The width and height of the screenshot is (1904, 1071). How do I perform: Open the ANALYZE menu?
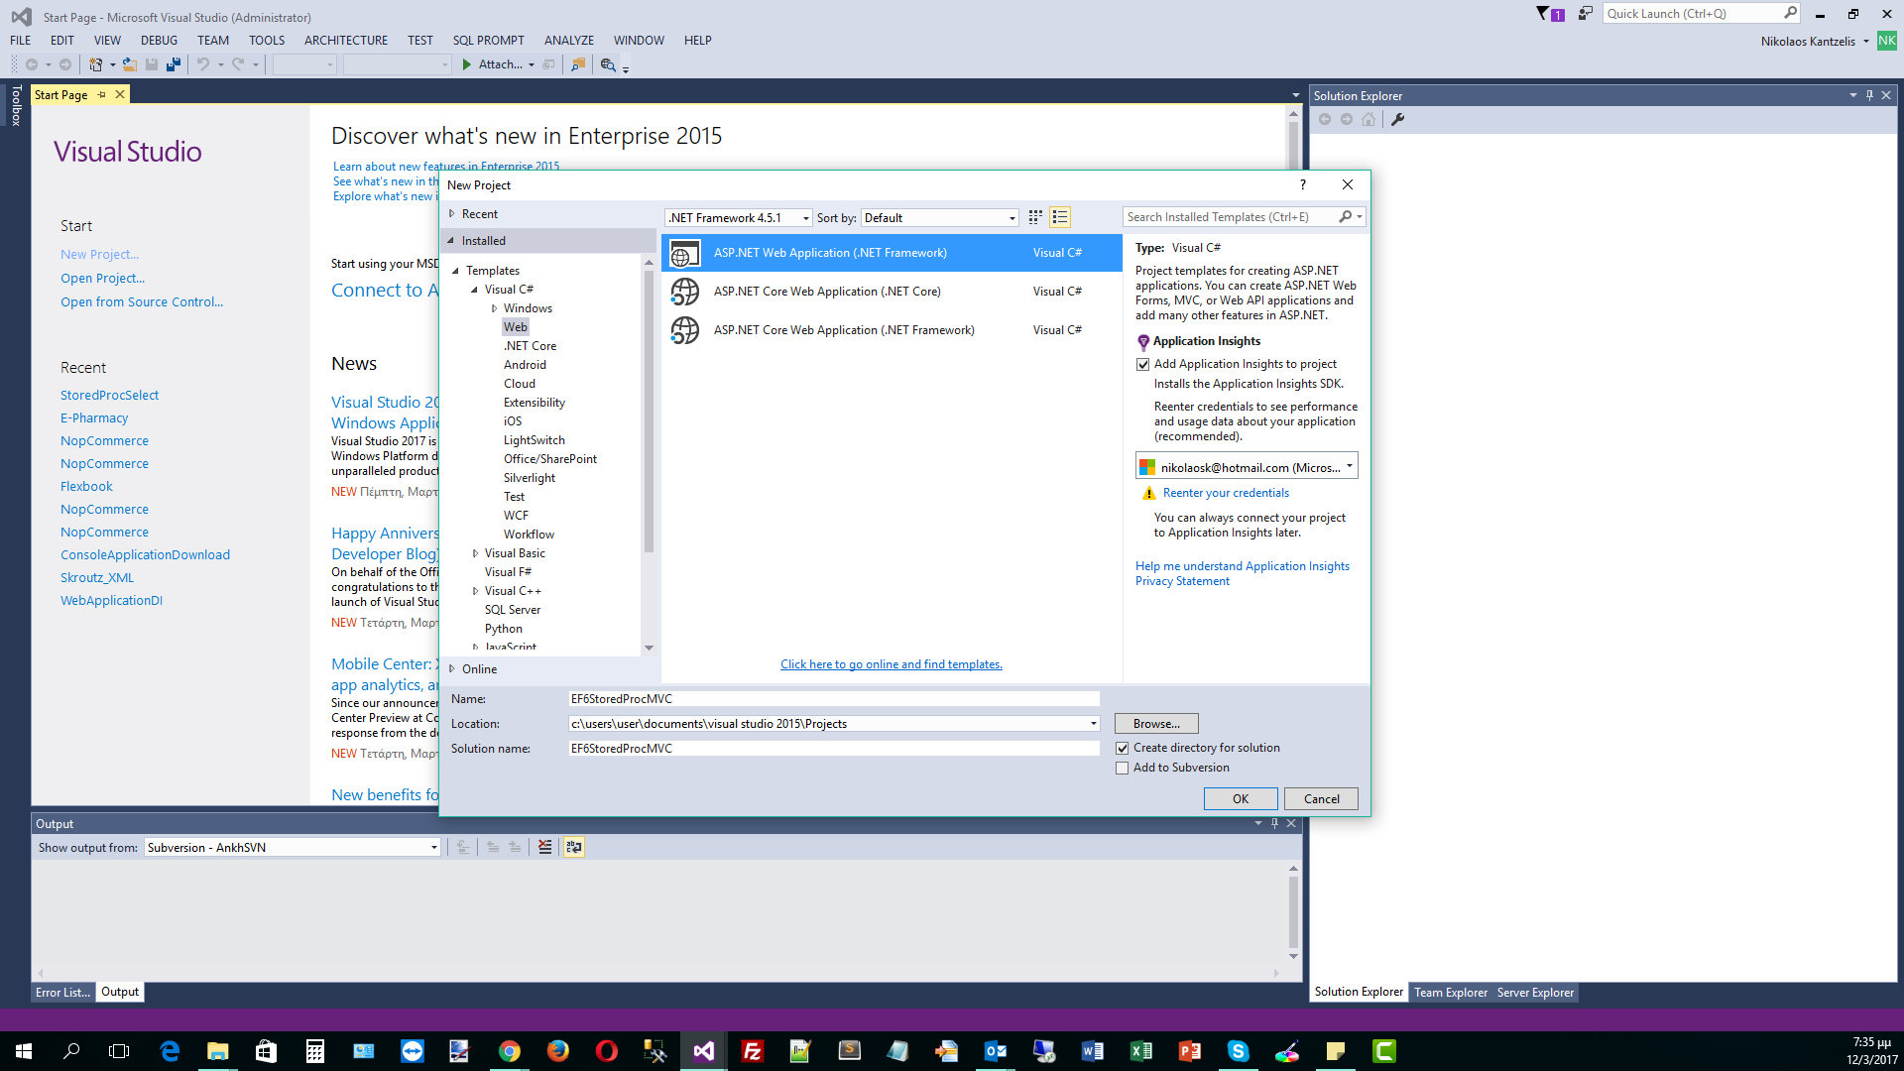[569, 41]
